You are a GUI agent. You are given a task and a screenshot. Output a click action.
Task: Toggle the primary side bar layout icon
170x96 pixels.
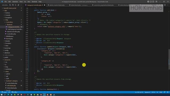tap(148, 2)
